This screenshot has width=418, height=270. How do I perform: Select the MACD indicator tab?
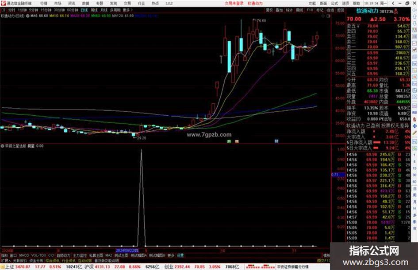24,255
